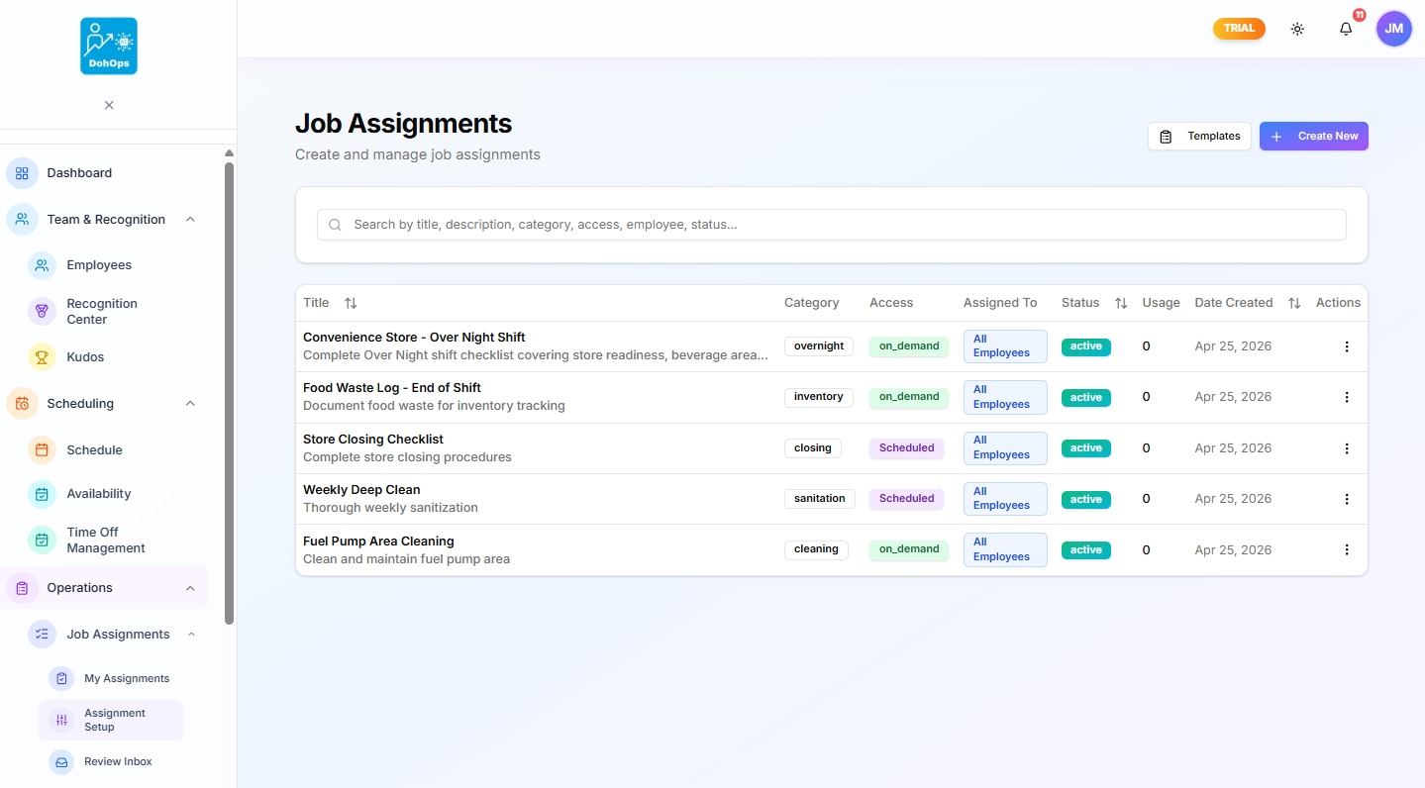Click the DohOps logo

tap(109, 45)
